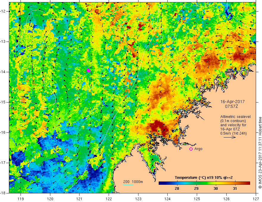Click the '121' longitude axis label
The height and width of the screenshot is (202, 262).
79,199
